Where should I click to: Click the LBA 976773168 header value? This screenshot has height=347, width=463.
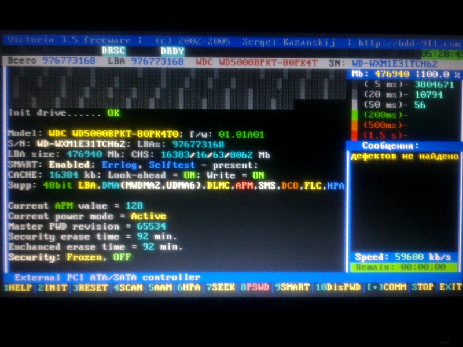click(x=146, y=61)
